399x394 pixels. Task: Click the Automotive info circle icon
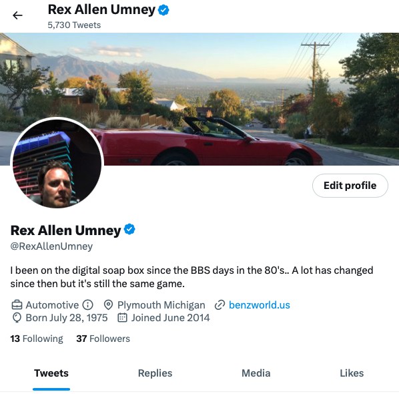coord(88,305)
